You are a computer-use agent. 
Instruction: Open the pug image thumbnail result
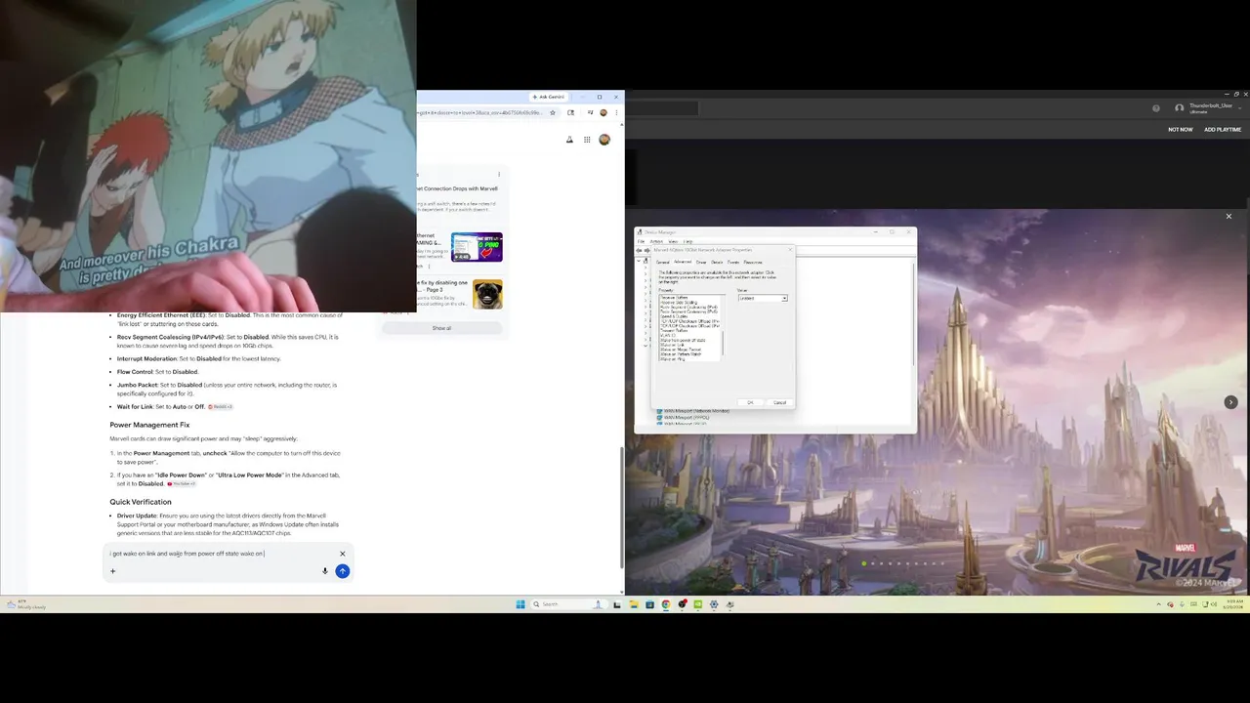pos(487,294)
